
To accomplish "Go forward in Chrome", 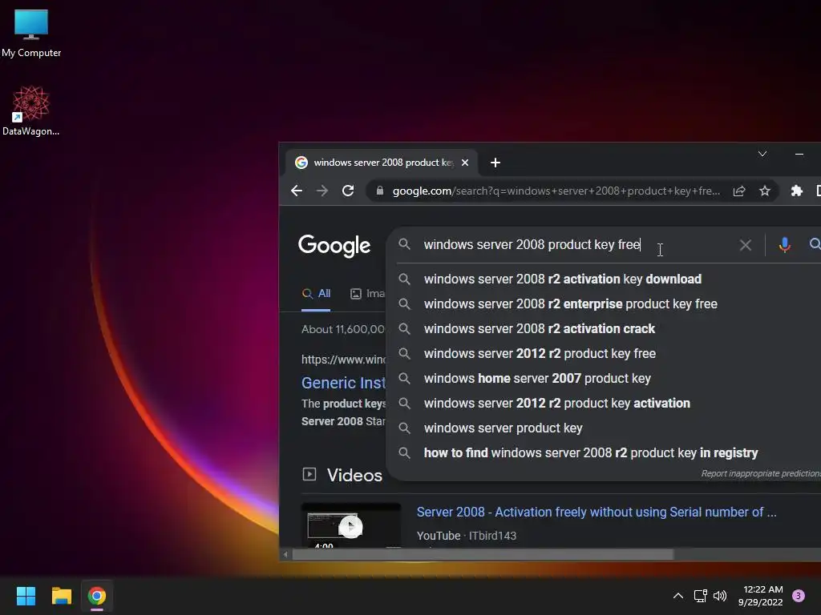I will pyautogui.click(x=322, y=191).
